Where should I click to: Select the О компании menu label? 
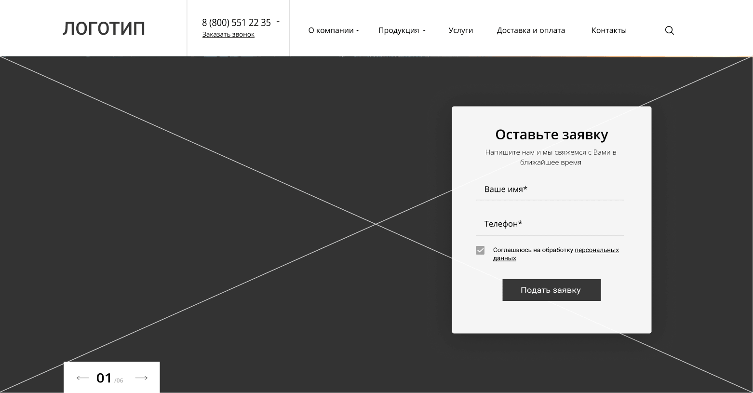click(331, 30)
